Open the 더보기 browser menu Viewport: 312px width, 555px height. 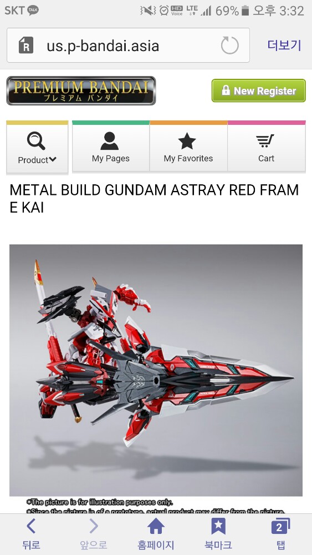pyautogui.click(x=284, y=46)
